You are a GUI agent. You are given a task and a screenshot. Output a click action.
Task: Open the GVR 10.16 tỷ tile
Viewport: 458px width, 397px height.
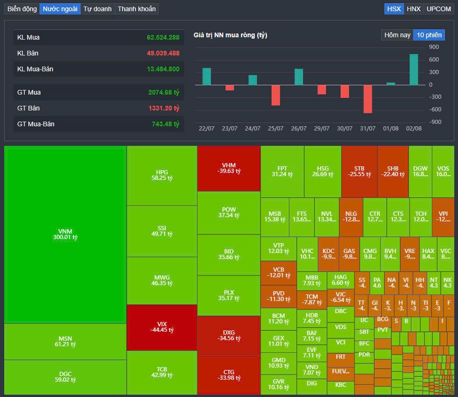coord(279,384)
